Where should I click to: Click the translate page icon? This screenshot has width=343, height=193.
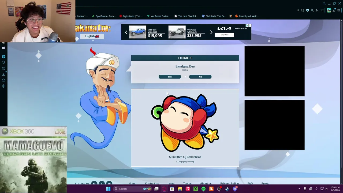point(312,10)
